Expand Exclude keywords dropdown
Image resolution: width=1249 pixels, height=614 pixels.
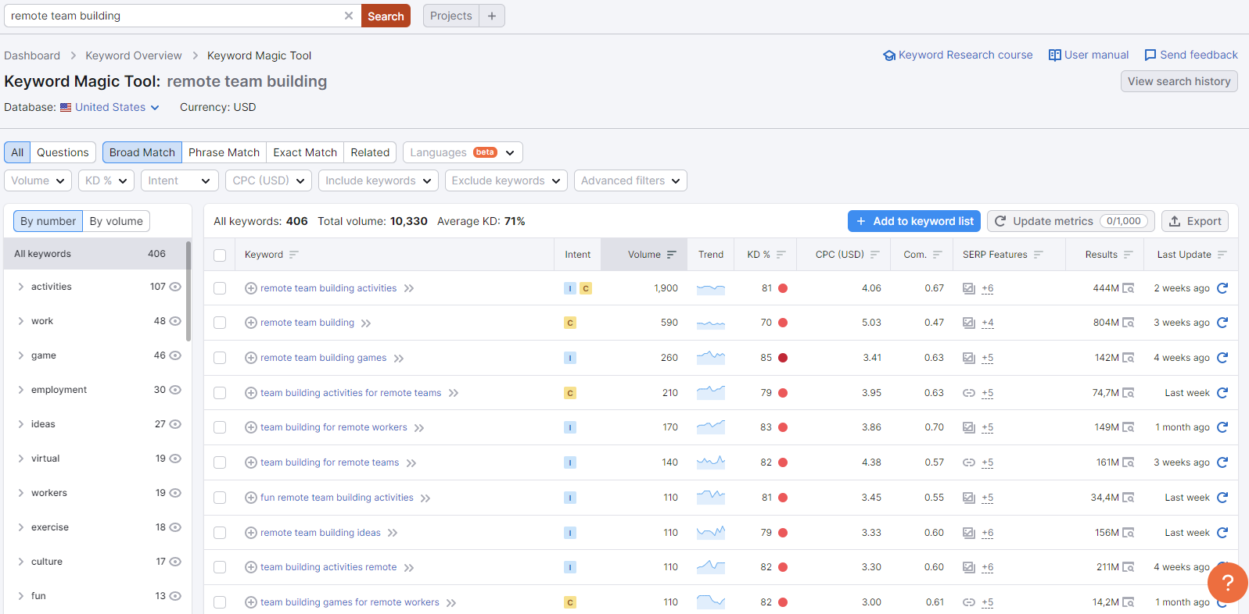pos(506,180)
